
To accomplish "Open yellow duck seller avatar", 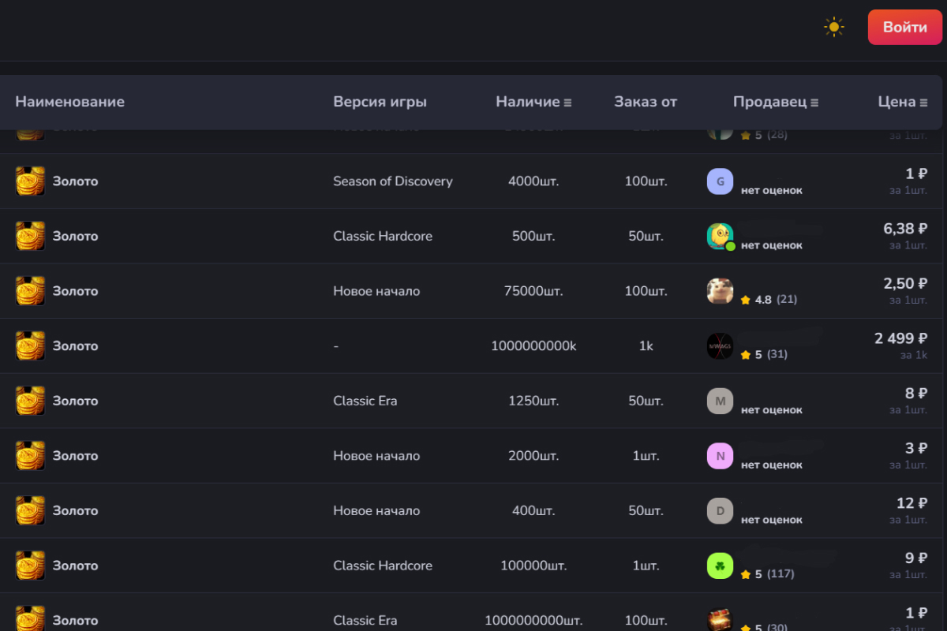I will (x=720, y=236).
